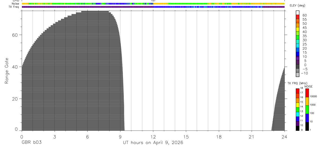Click '60' on the Range Gate axis
This screenshot has height=148, width=320.
15,35
